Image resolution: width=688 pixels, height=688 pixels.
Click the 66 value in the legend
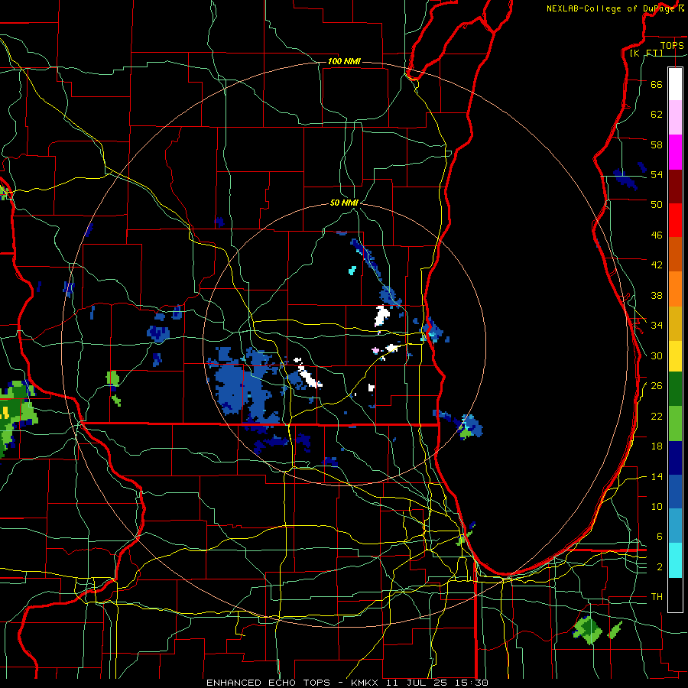point(657,84)
